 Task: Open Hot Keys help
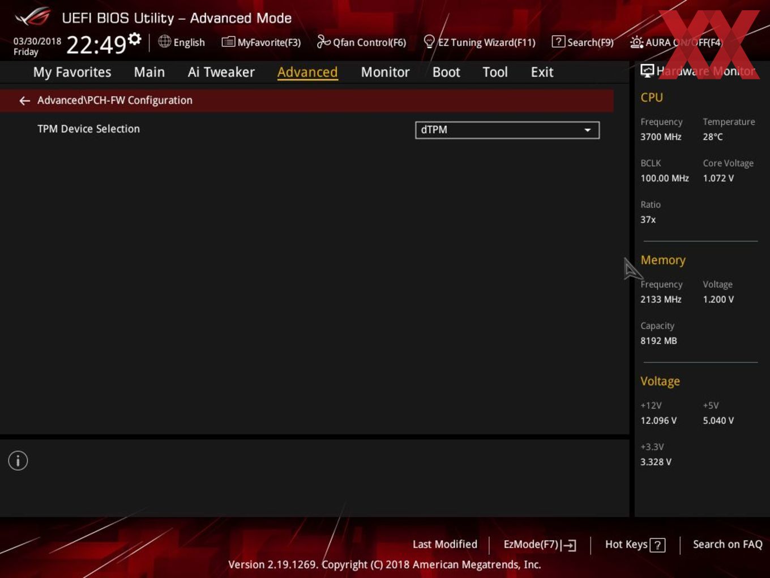click(635, 545)
